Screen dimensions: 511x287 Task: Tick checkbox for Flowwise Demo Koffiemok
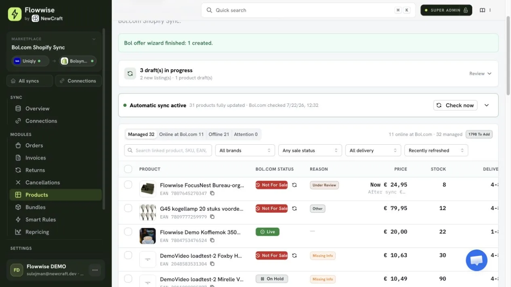(128, 232)
